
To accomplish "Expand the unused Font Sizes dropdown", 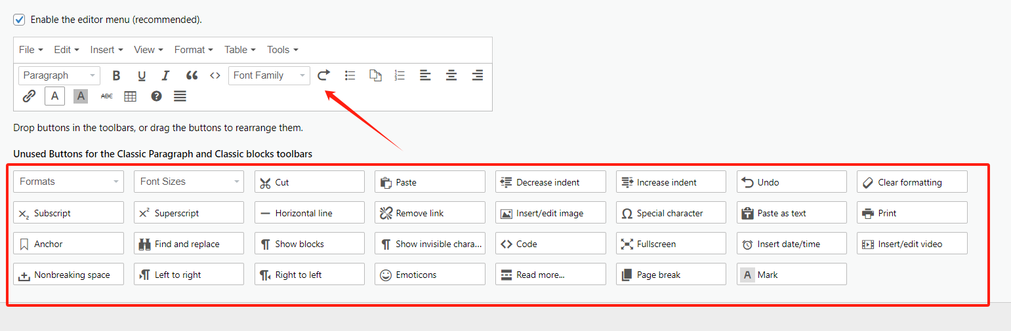I will pyautogui.click(x=189, y=182).
